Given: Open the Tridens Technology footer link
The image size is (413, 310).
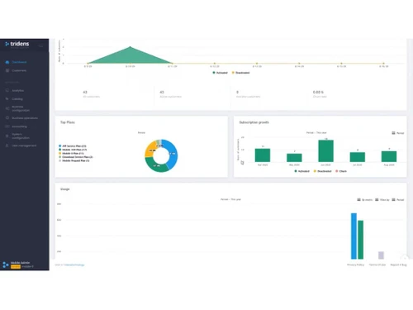Looking at the screenshot, I should [x=74, y=265].
